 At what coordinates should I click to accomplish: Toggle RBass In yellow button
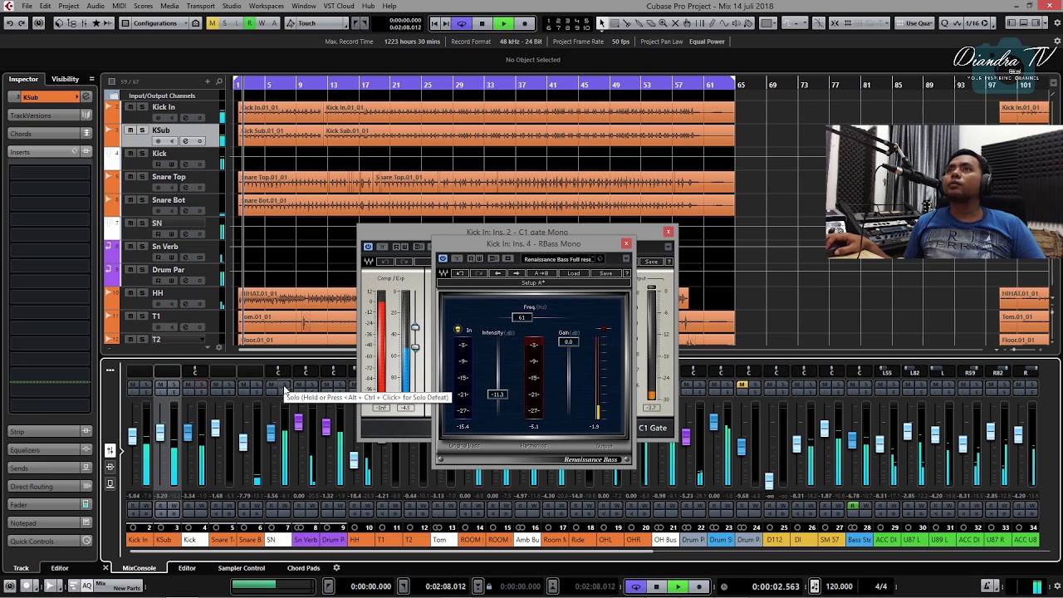(458, 330)
